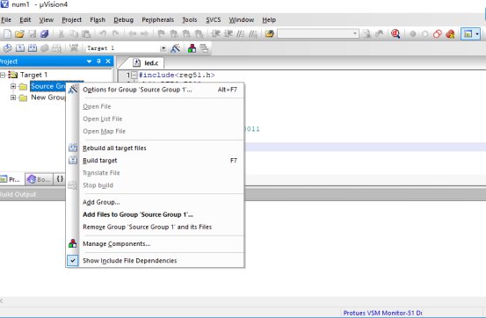
Task: Click the Indent selection toolbar icon
Action: click(215, 33)
